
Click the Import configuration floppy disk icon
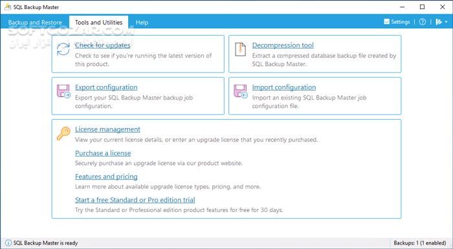(240, 91)
